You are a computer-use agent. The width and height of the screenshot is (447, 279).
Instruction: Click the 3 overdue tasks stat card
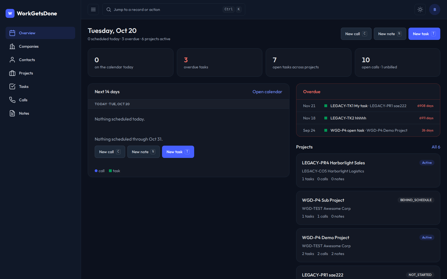[220, 62]
